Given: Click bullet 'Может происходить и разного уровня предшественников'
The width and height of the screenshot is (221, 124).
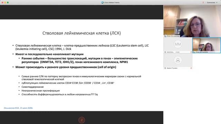Looking at the screenshot, I should point(66,67).
